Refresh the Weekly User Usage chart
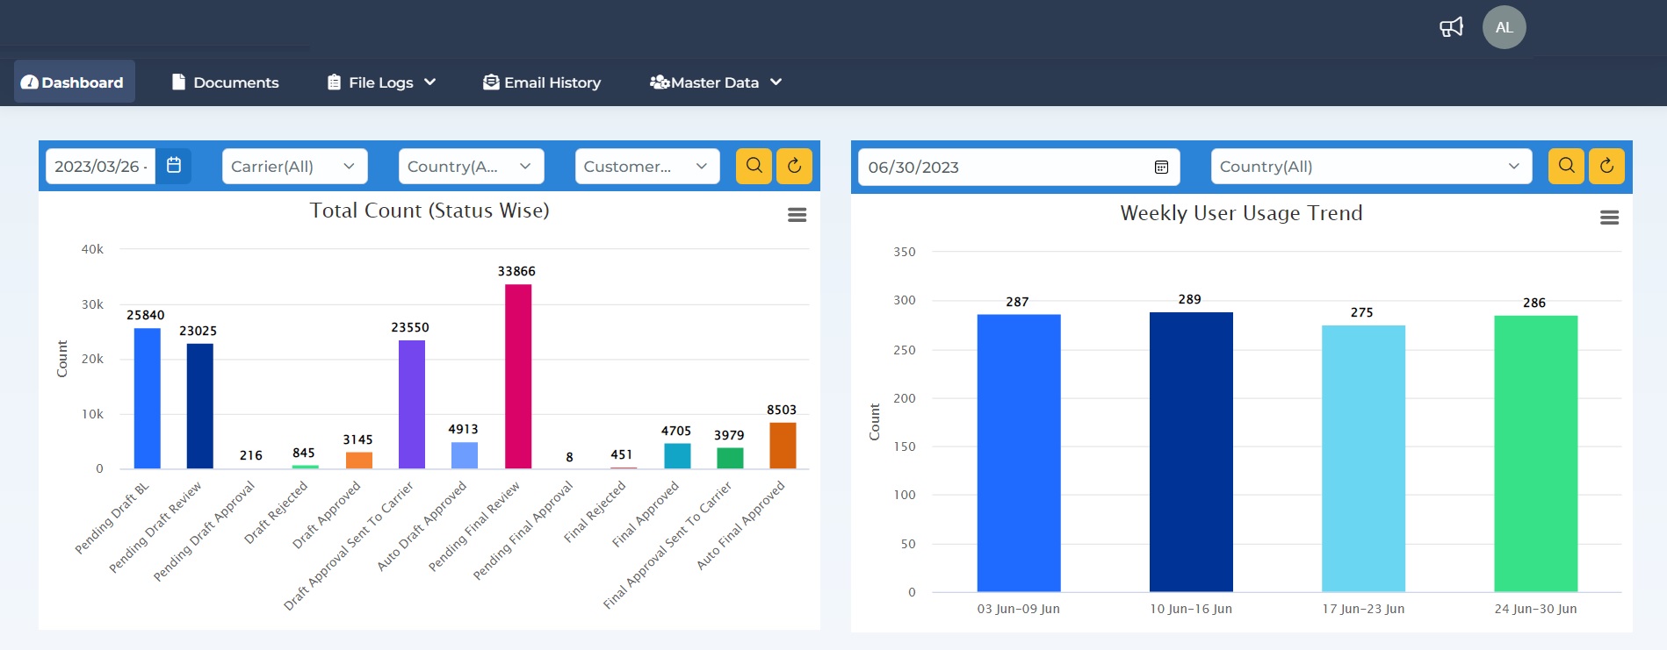The height and width of the screenshot is (650, 1667). pyautogui.click(x=1606, y=166)
